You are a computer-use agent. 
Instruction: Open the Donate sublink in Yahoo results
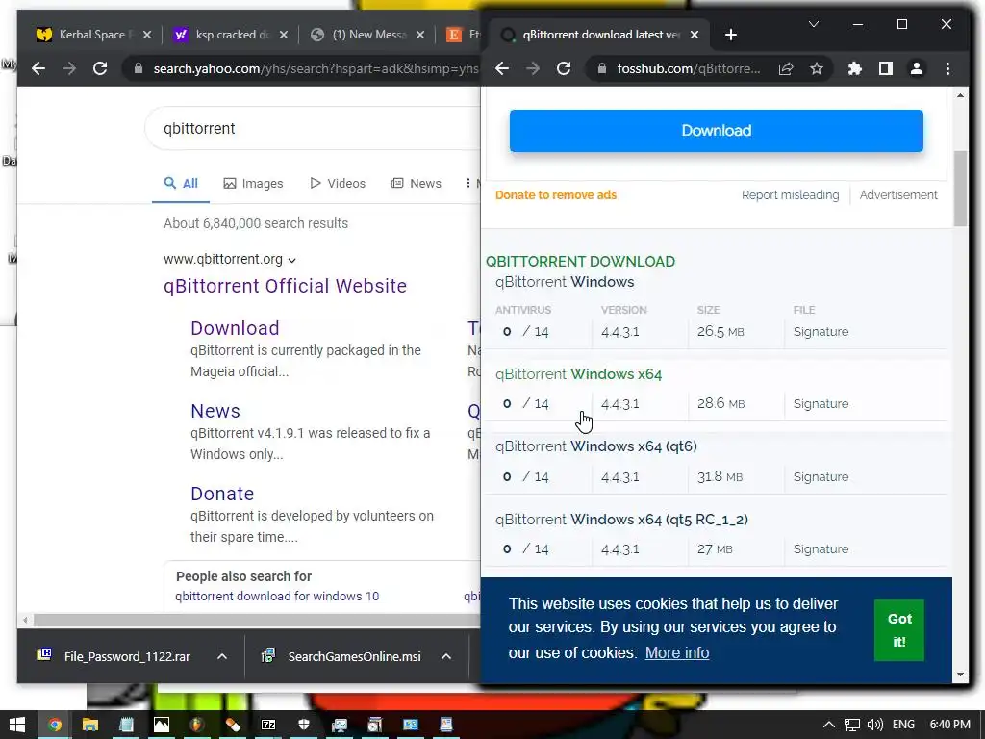tap(222, 494)
